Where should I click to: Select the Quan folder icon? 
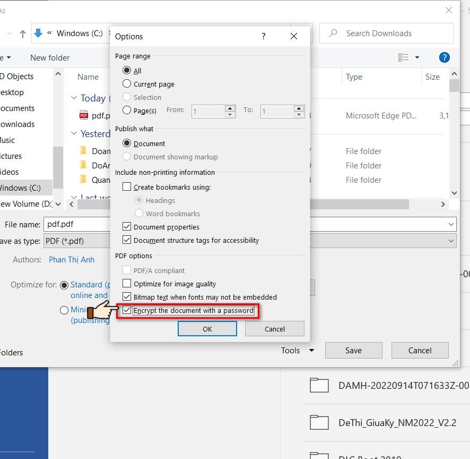pos(84,180)
